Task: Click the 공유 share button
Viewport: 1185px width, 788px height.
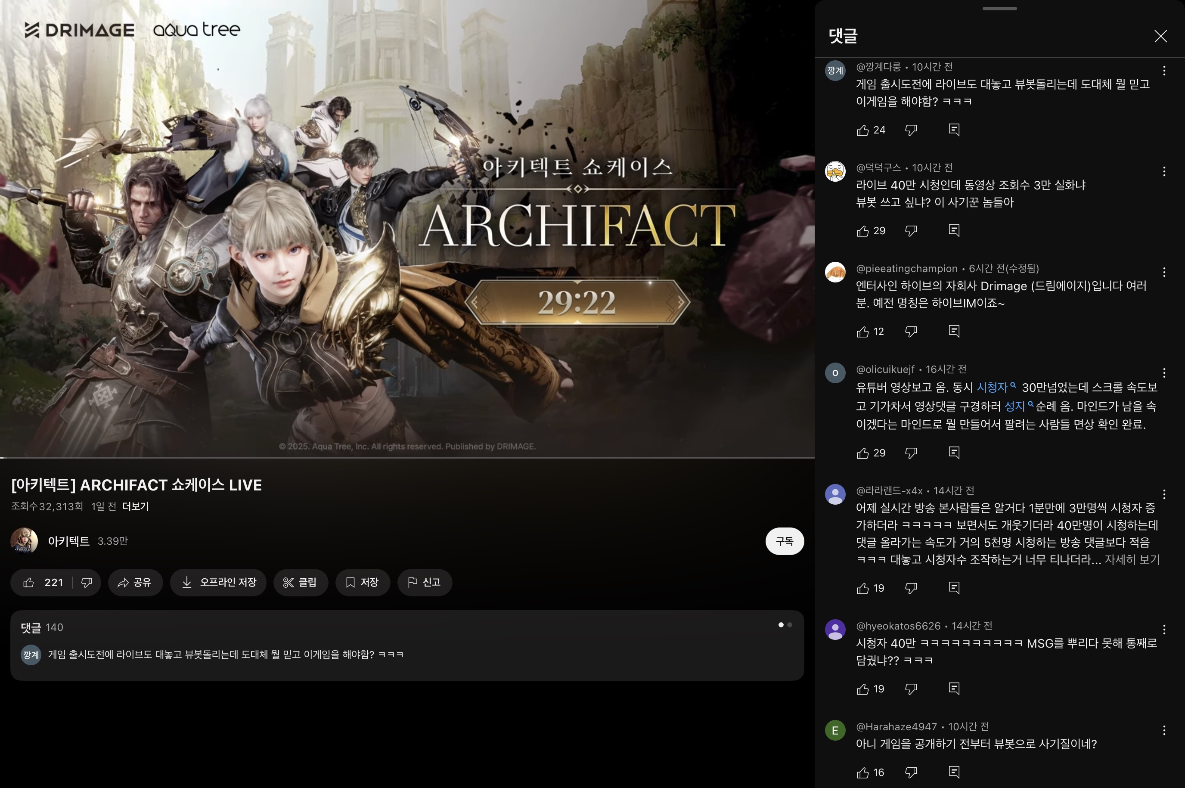Action: click(135, 583)
